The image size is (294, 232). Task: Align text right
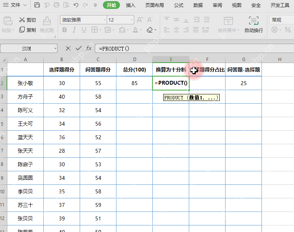pos(186,30)
